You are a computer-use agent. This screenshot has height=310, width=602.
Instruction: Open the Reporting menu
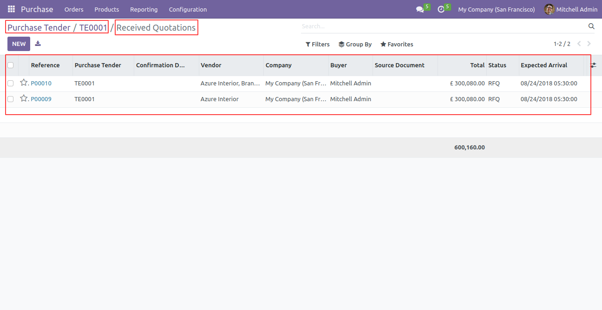[x=144, y=9]
